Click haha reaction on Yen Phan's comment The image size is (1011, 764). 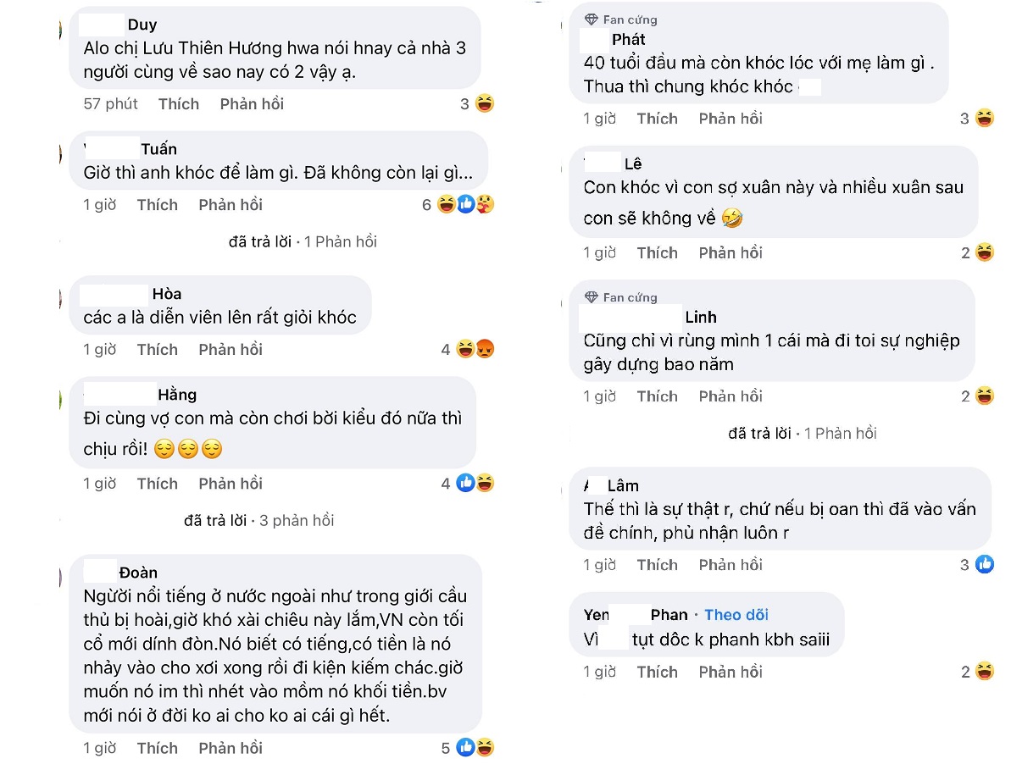click(x=985, y=672)
